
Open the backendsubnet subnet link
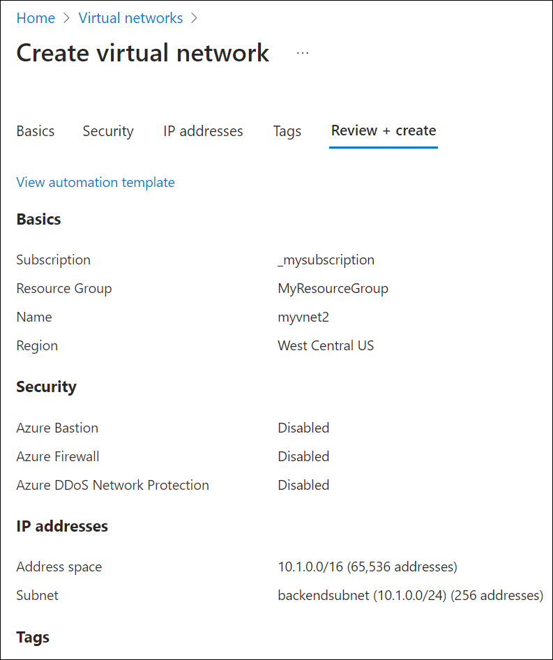(x=409, y=595)
